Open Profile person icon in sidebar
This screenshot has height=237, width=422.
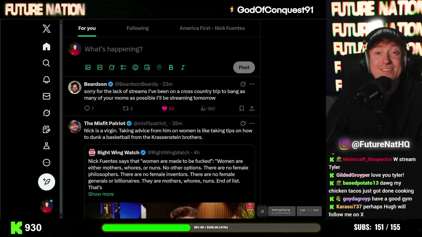click(x=46, y=146)
